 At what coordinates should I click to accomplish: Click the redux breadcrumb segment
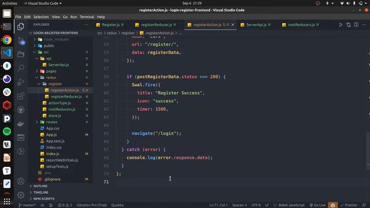[112, 33]
